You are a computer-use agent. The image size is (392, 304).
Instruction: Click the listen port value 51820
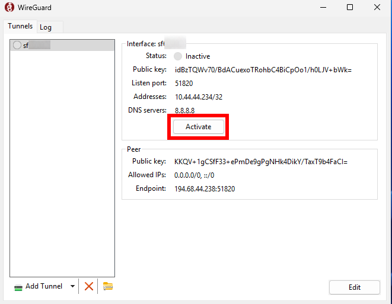point(184,84)
